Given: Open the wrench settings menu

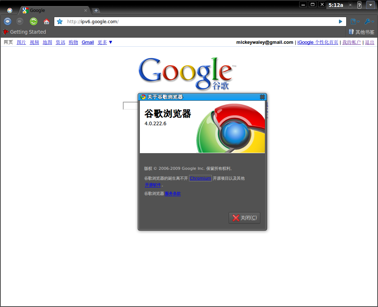Looking at the screenshot, I should pyautogui.click(x=369, y=21).
